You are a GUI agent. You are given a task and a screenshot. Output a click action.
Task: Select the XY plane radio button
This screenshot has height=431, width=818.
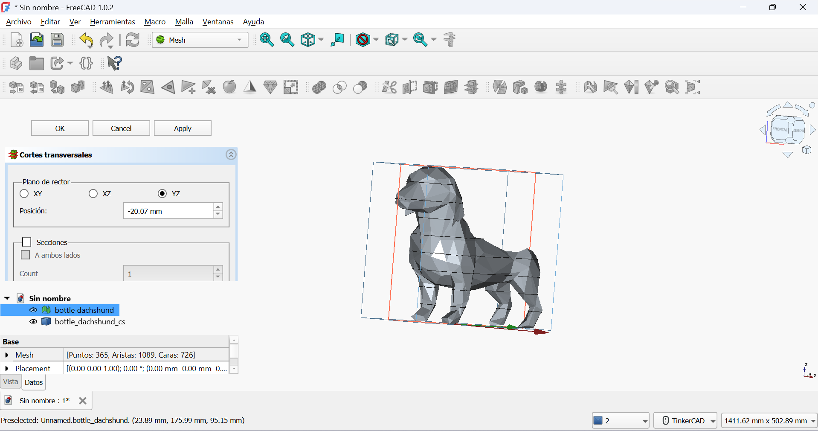pyautogui.click(x=24, y=194)
